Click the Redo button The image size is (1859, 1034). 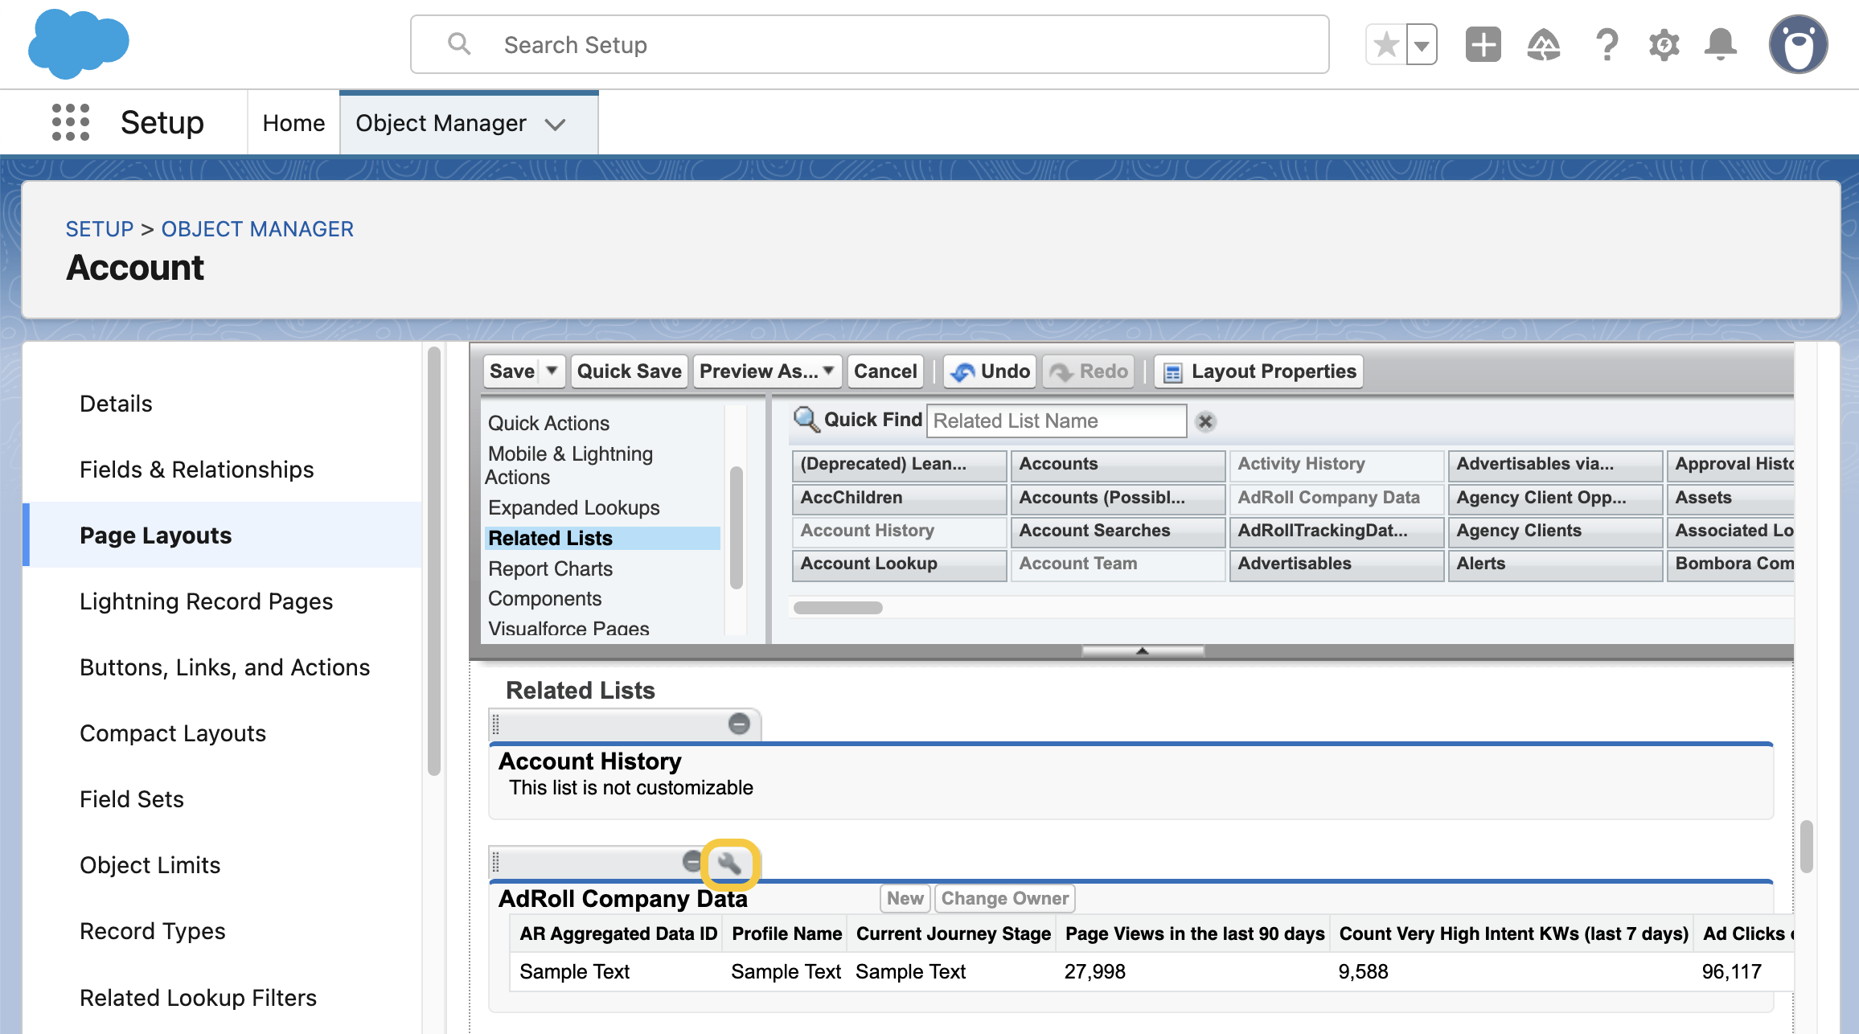click(x=1090, y=371)
